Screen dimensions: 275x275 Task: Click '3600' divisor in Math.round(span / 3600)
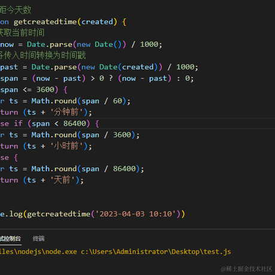pyautogui.click(x=122, y=135)
